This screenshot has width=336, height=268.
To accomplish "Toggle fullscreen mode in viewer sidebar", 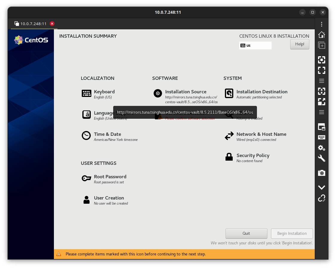I will [322, 70].
